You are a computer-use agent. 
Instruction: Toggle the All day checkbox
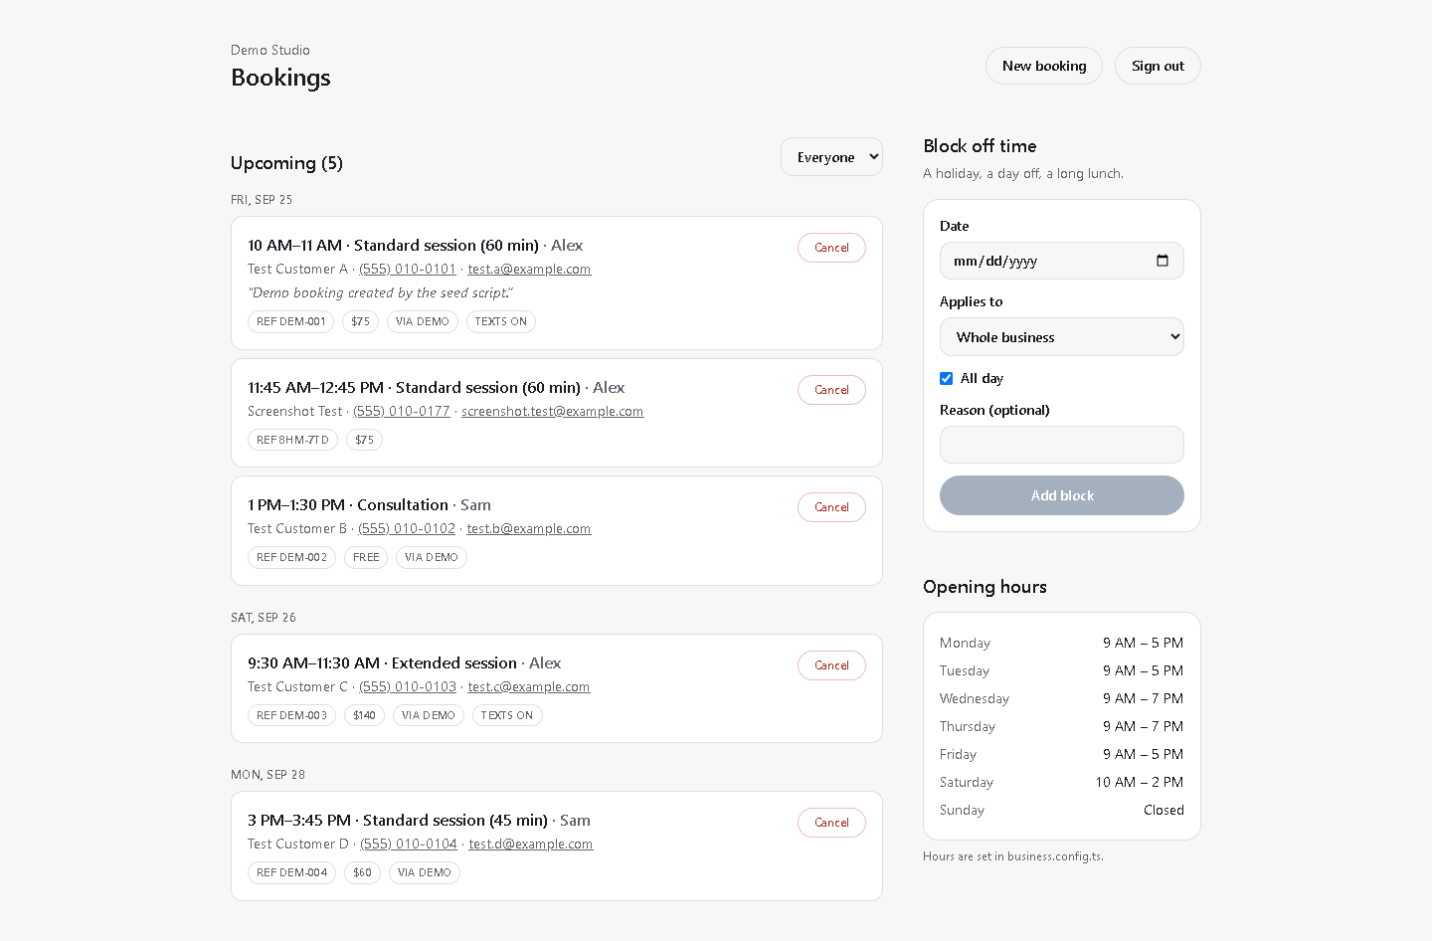(x=946, y=378)
